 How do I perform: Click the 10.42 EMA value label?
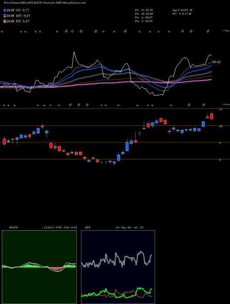coord(216,62)
